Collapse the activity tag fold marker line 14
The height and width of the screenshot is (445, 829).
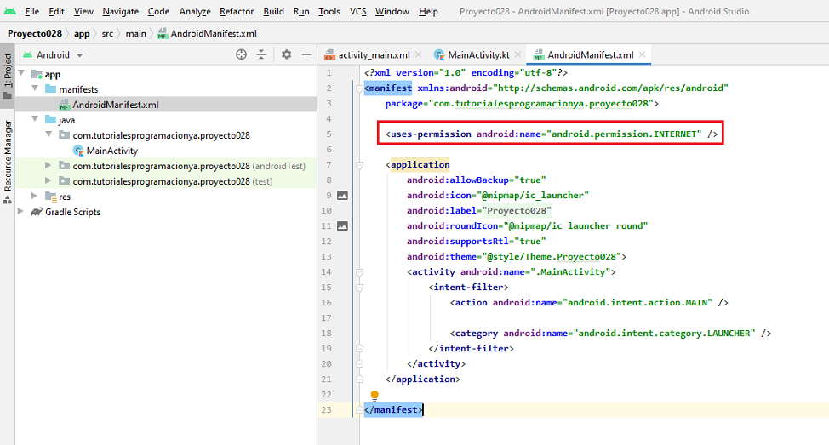click(x=359, y=272)
